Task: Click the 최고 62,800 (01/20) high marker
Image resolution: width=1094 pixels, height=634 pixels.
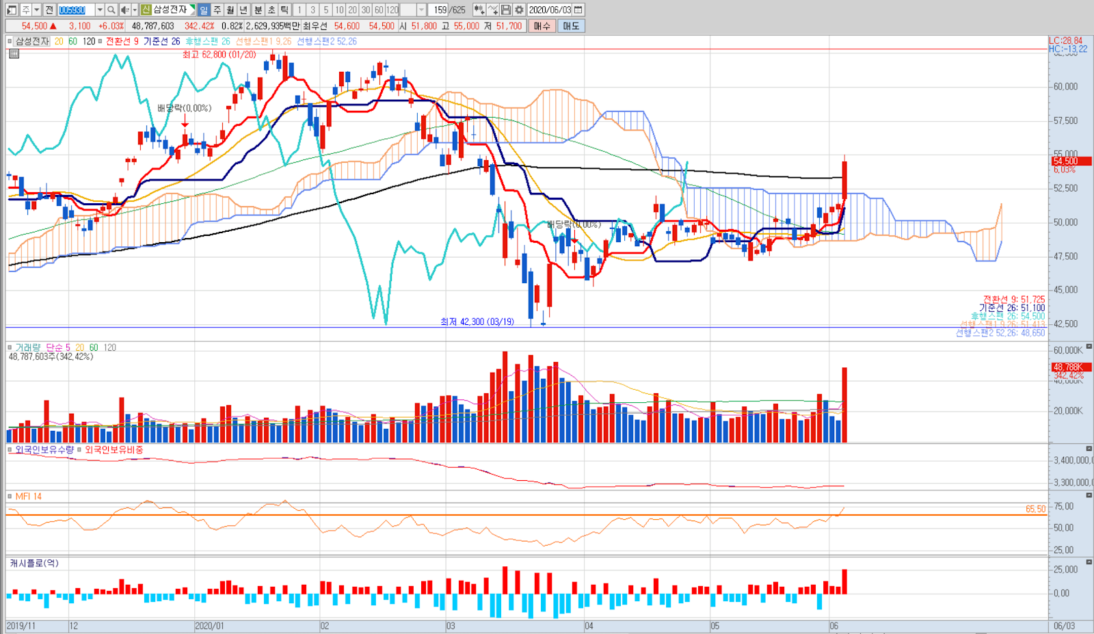Action: click(x=219, y=54)
